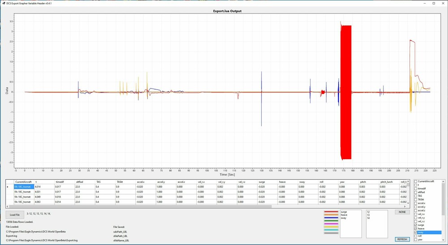Select the gray color swatch
448x245 pixels.
click(331, 233)
